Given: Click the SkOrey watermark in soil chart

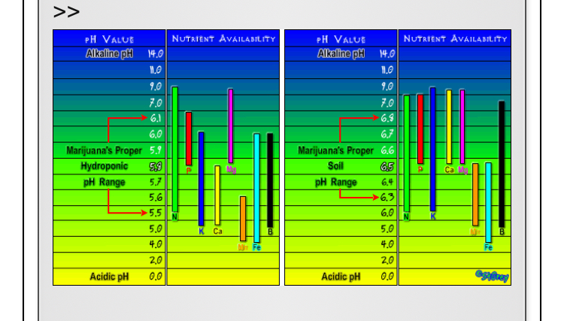Looking at the screenshot, I should coord(492,277).
